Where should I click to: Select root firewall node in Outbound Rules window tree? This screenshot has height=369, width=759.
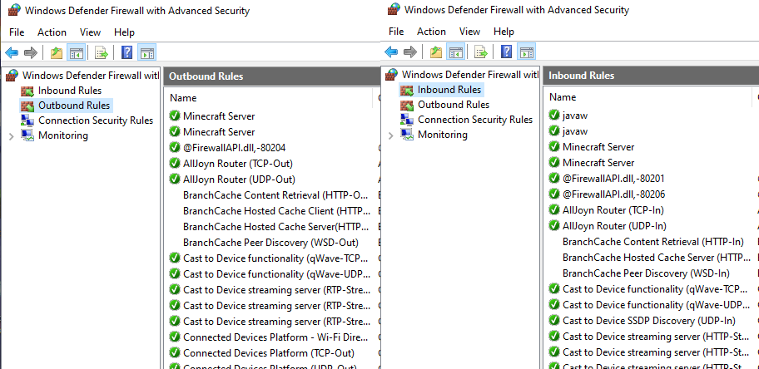point(90,76)
